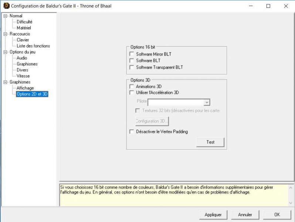Click the yellow help description text box
Screen dimensions: 295x222
pyautogui.click(x=174, y=195)
